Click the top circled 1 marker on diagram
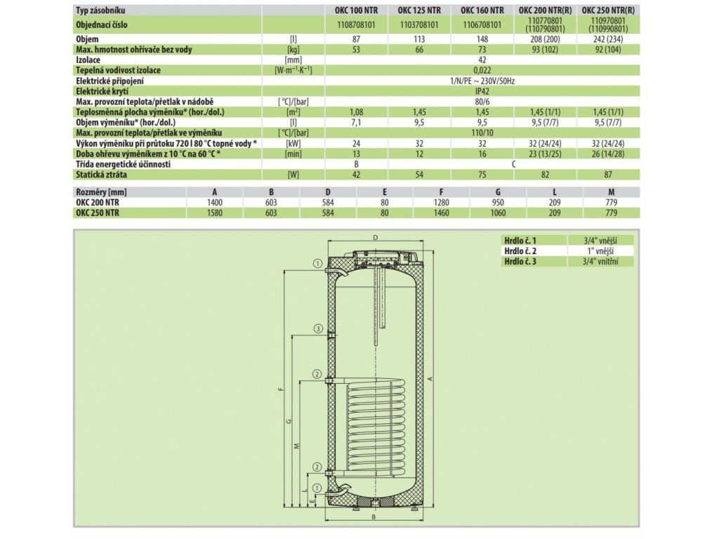Screen dimensions: 719x539 click(x=317, y=264)
